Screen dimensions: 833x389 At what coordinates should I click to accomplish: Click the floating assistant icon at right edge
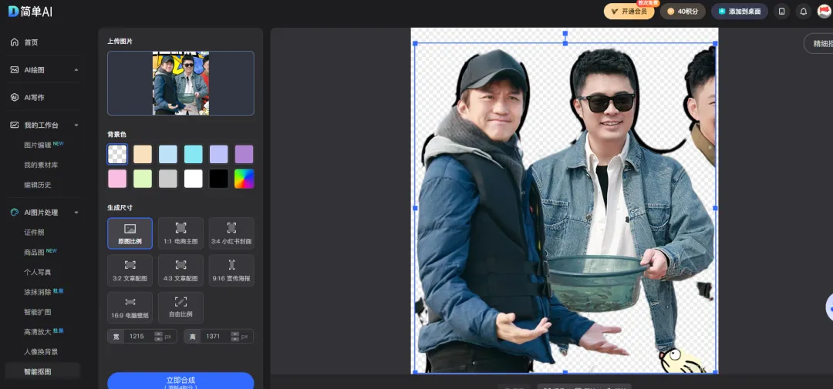click(x=829, y=307)
